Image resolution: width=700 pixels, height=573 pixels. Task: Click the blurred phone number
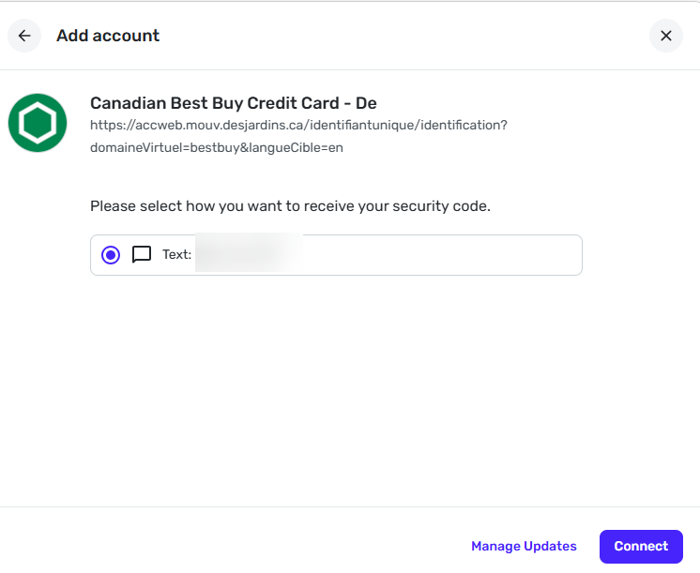click(248, 254)
